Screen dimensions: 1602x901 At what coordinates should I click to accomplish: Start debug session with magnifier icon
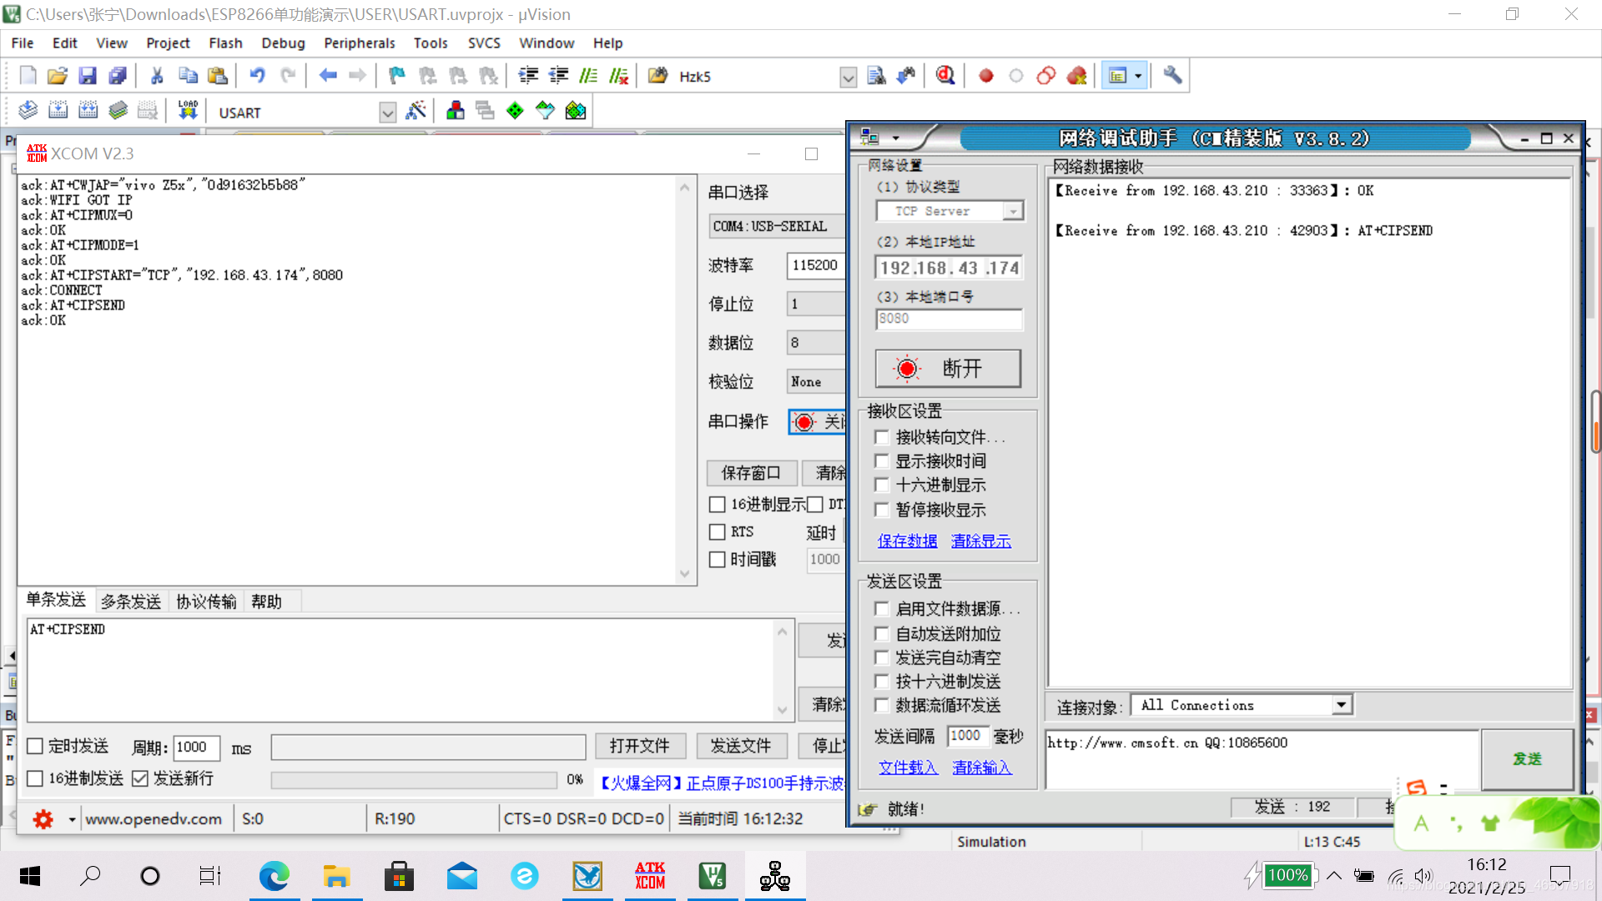click(x=945, y=76)
